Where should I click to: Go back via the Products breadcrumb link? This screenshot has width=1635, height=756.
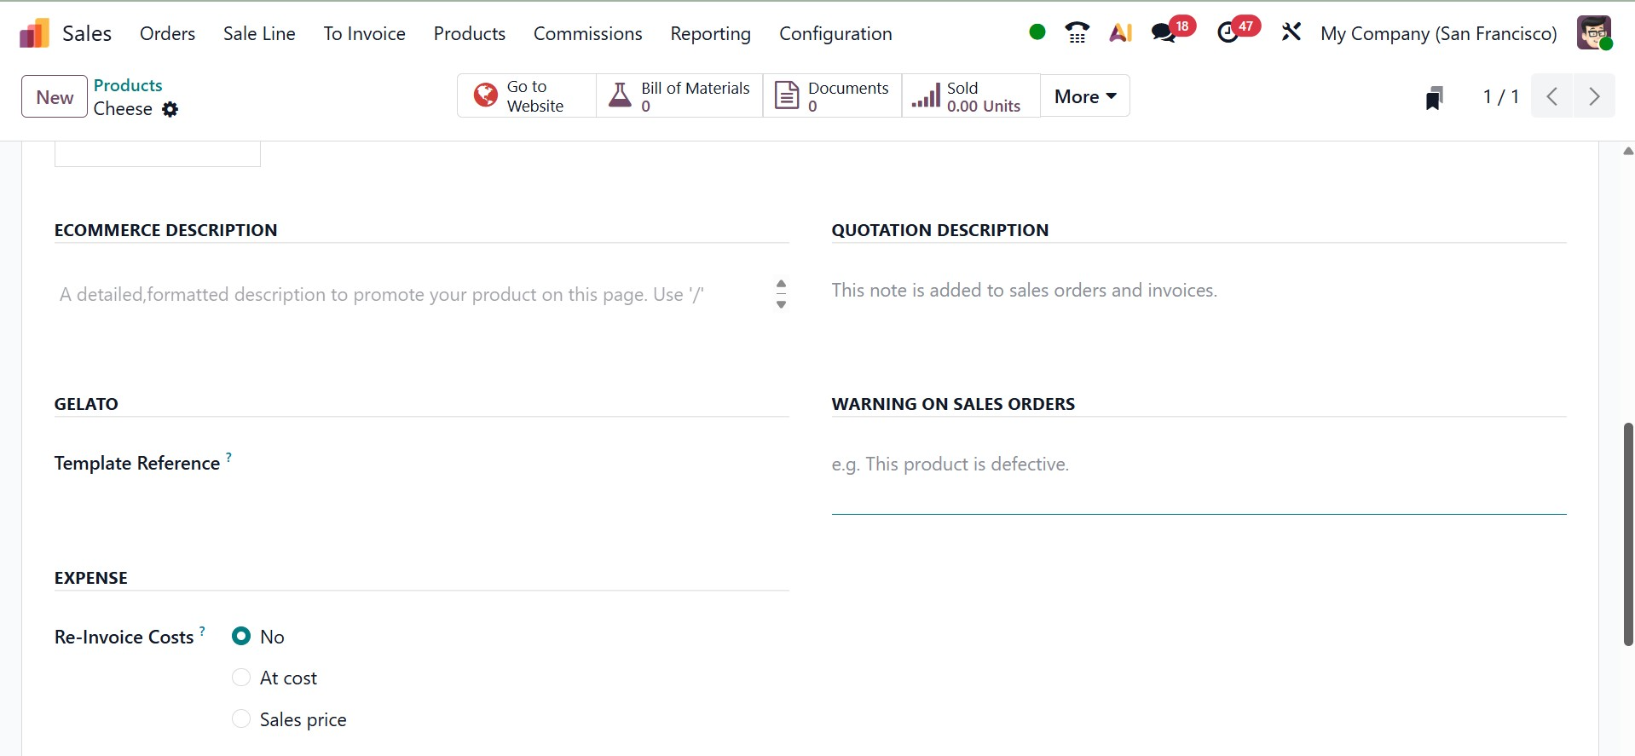(x=128, y=85)
